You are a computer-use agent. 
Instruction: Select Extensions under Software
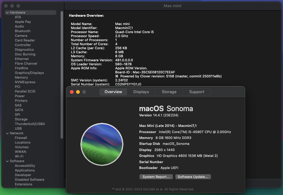24,184
